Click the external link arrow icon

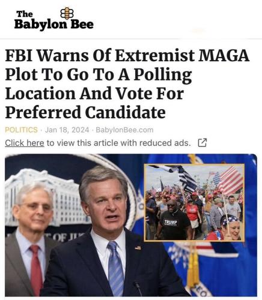click(202, 143)
